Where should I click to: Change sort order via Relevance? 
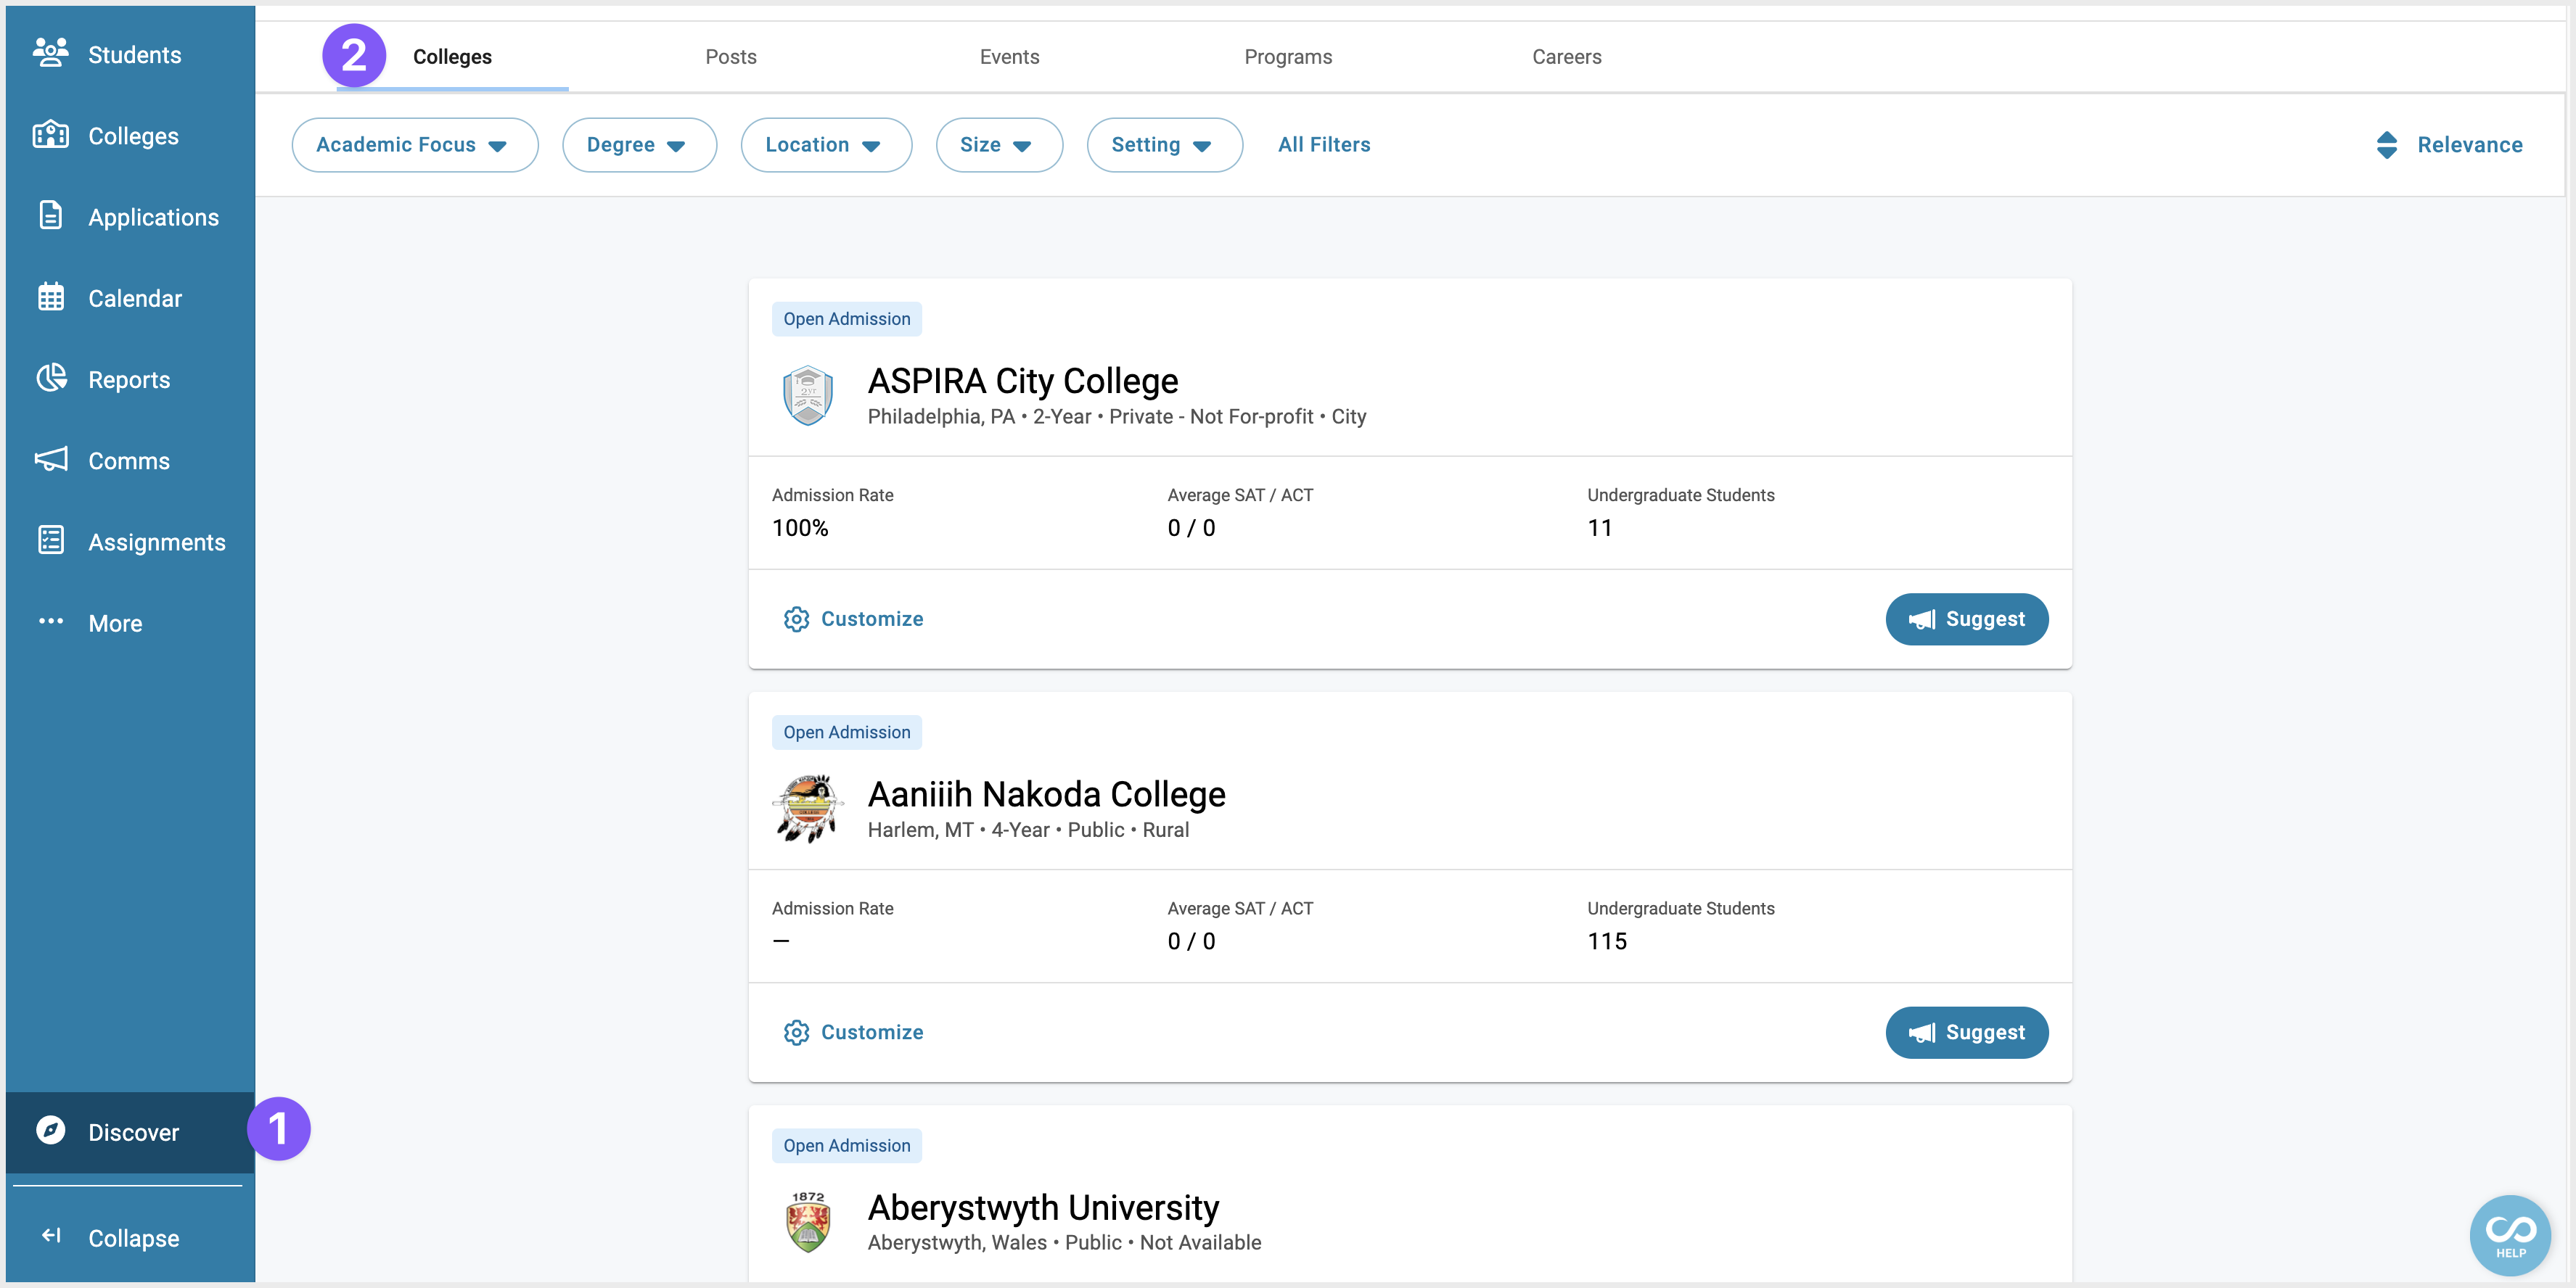coord(2449,145)
